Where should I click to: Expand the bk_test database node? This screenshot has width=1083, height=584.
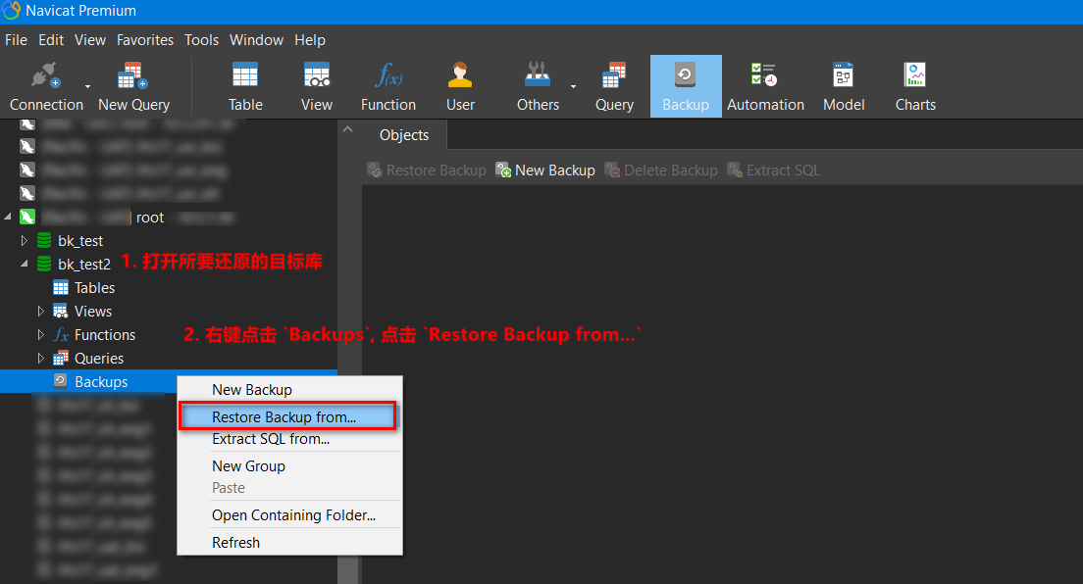pos(25,240)
